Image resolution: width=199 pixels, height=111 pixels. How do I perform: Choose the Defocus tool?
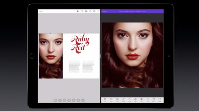[154, 100]
